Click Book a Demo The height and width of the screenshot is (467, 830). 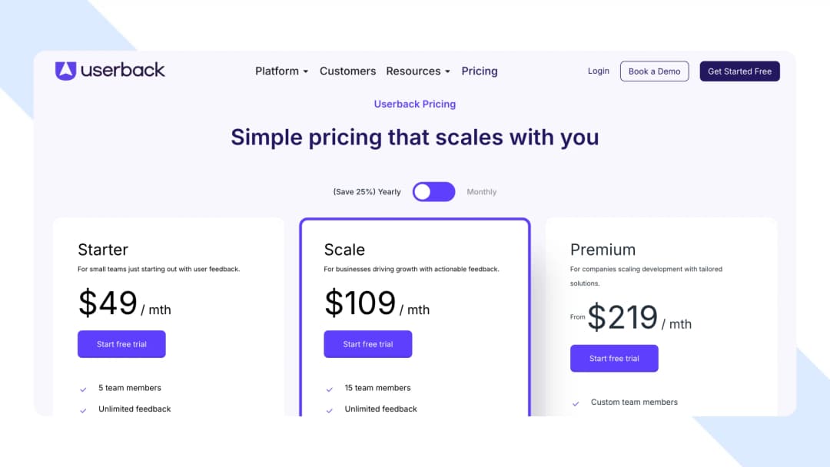click(x=654, y=71)
